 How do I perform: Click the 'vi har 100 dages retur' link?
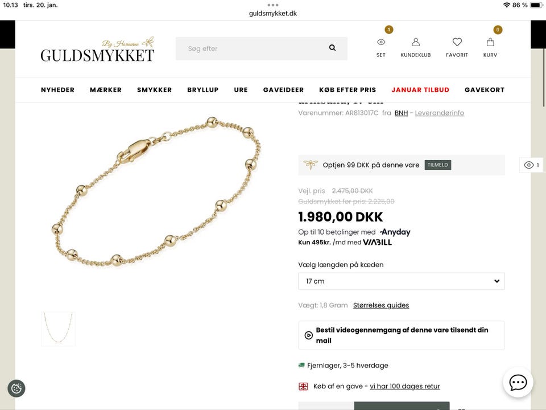(x=405, y=386)
